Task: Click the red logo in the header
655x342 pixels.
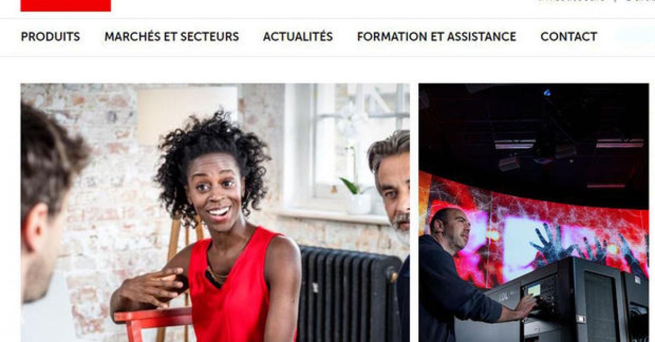Action: [x=65, y=5]
